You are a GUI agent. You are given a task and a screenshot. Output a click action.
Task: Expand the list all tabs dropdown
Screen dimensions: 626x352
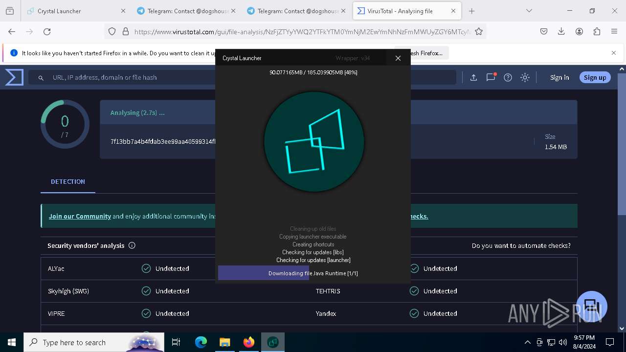[x=529, y=11]
